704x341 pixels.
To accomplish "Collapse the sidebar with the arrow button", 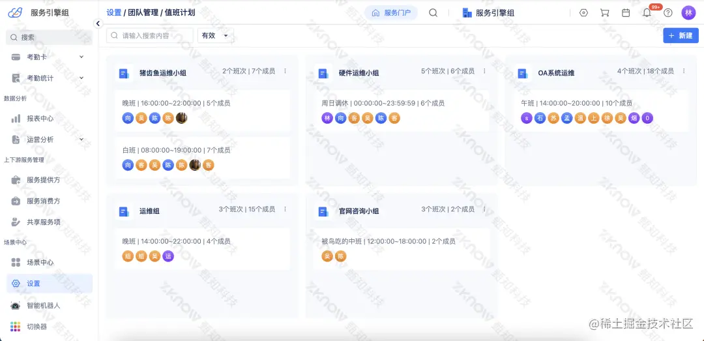I will tap(98, 23).
